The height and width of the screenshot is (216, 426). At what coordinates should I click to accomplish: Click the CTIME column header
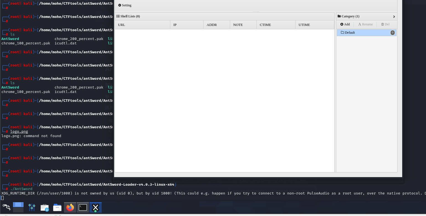pos(265,25)
